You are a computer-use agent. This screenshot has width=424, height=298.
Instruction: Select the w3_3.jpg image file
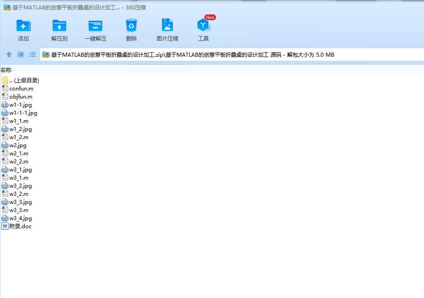tap(17, 202)
